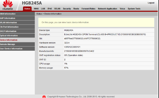
Task: Select the Security tab
Action: click(x=67, y=9)
